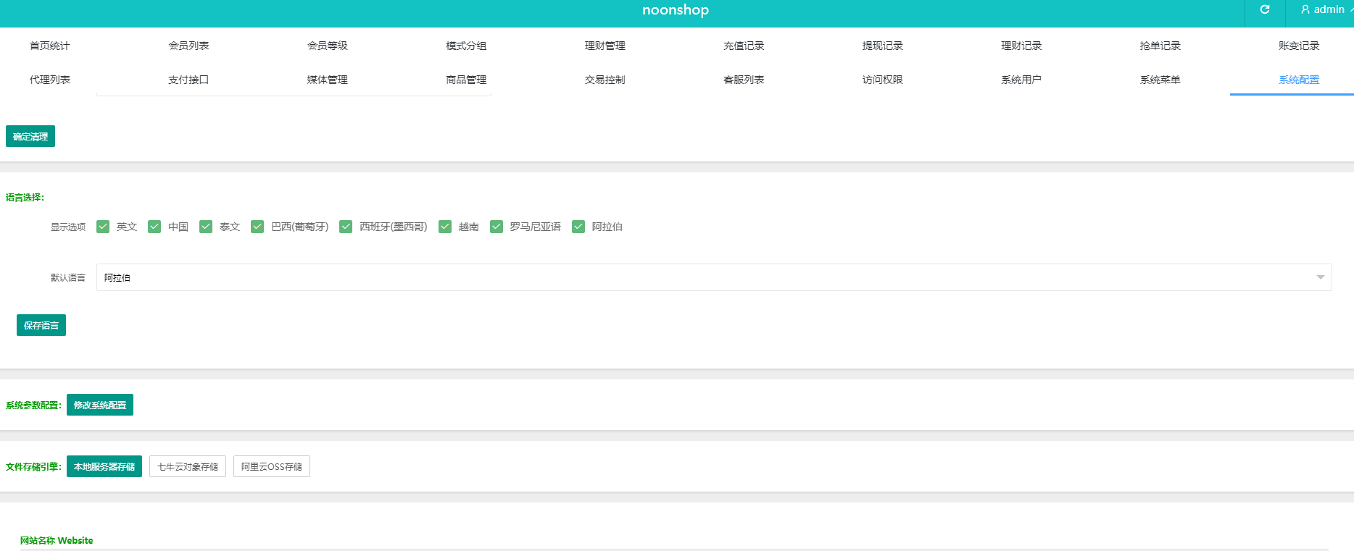Click the refresh icon in the header

1265,10
